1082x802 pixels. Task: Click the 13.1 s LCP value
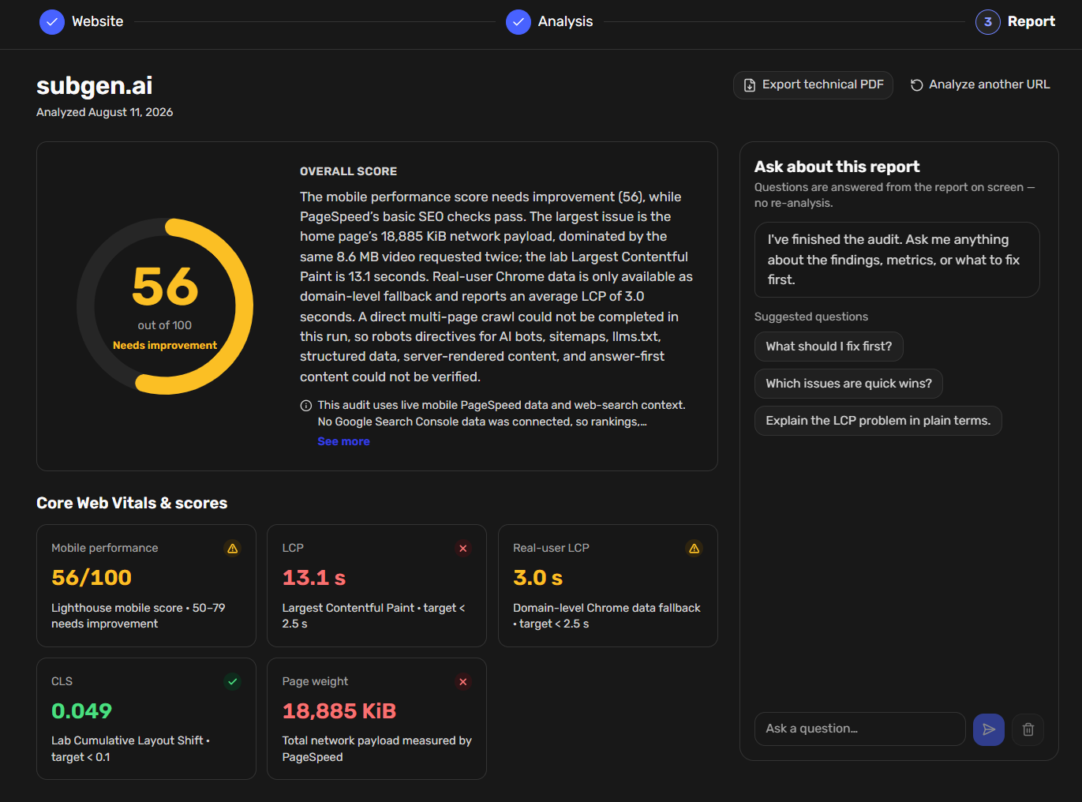pyautogui.click(x=314, y=578)
